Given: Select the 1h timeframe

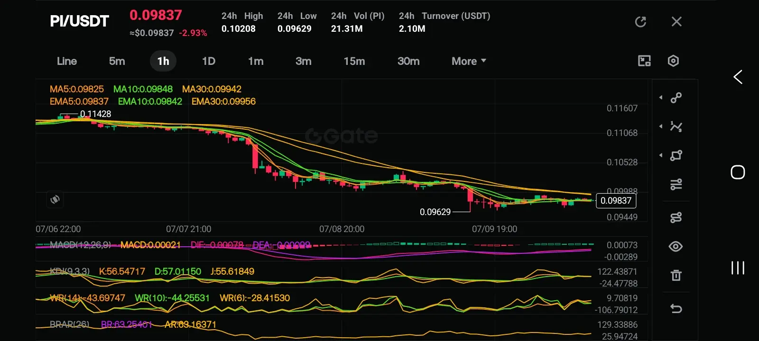Looking at the screenshot, I should coord(163,61).
